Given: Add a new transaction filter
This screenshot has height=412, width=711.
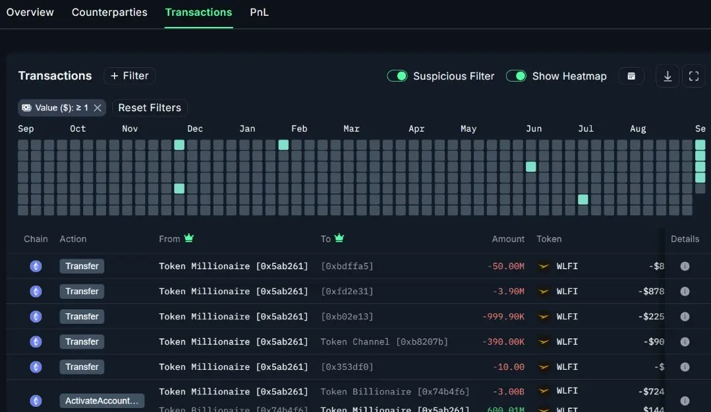Looking at the screenshot, I should [x=129, y=76].
